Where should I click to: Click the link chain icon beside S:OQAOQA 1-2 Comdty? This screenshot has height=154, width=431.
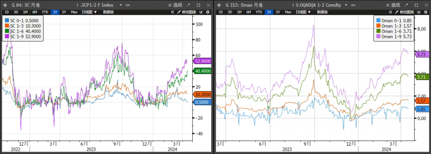click(x=353, y=5)
